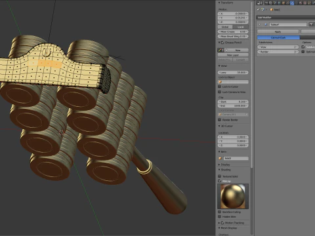
Task: Enable the Render Border checkbox
Action: pyautogui.click(x=219, y=120)
